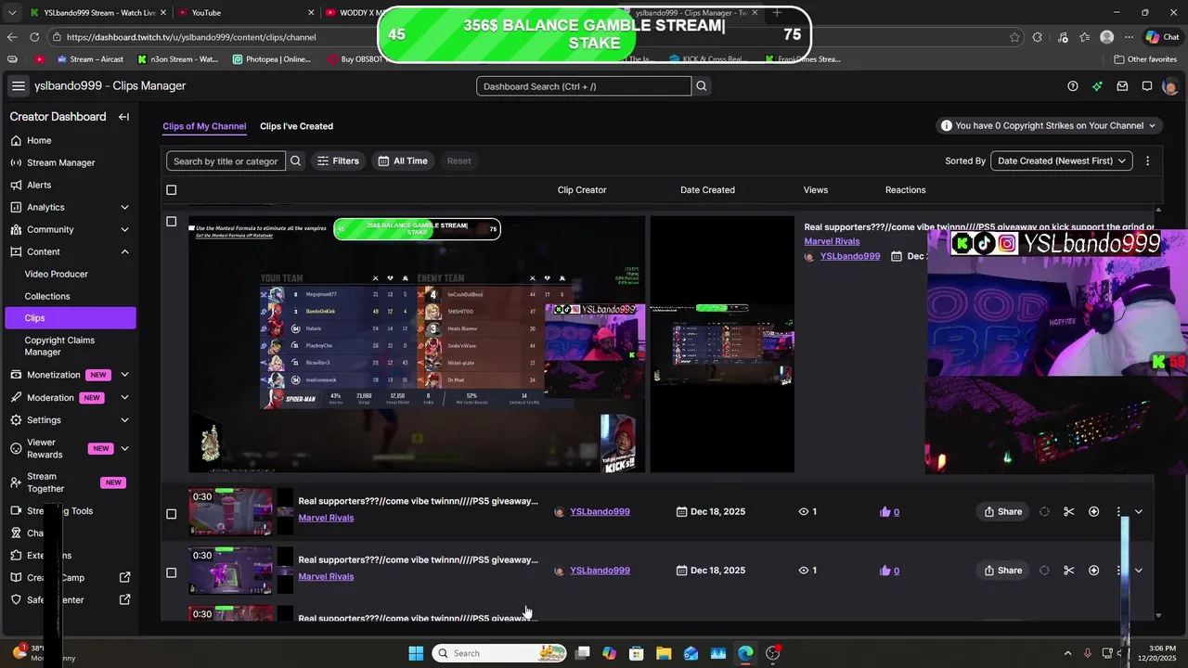Screen dimensions: 1188x668
Task: Open the hamburger navigation menu
Action: click(19, 85)
